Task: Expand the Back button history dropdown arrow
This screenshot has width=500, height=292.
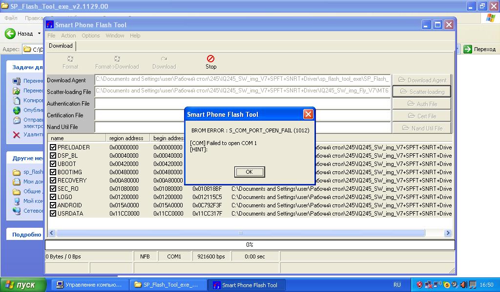Action: pos(39,34)
